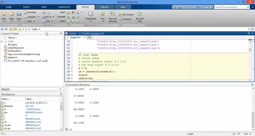Select colorEnhance.m in Current Folder

(x=16, y=48)
